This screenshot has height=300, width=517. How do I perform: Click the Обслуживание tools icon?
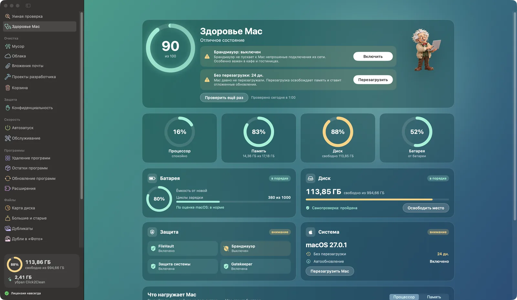tap(8, 138)
